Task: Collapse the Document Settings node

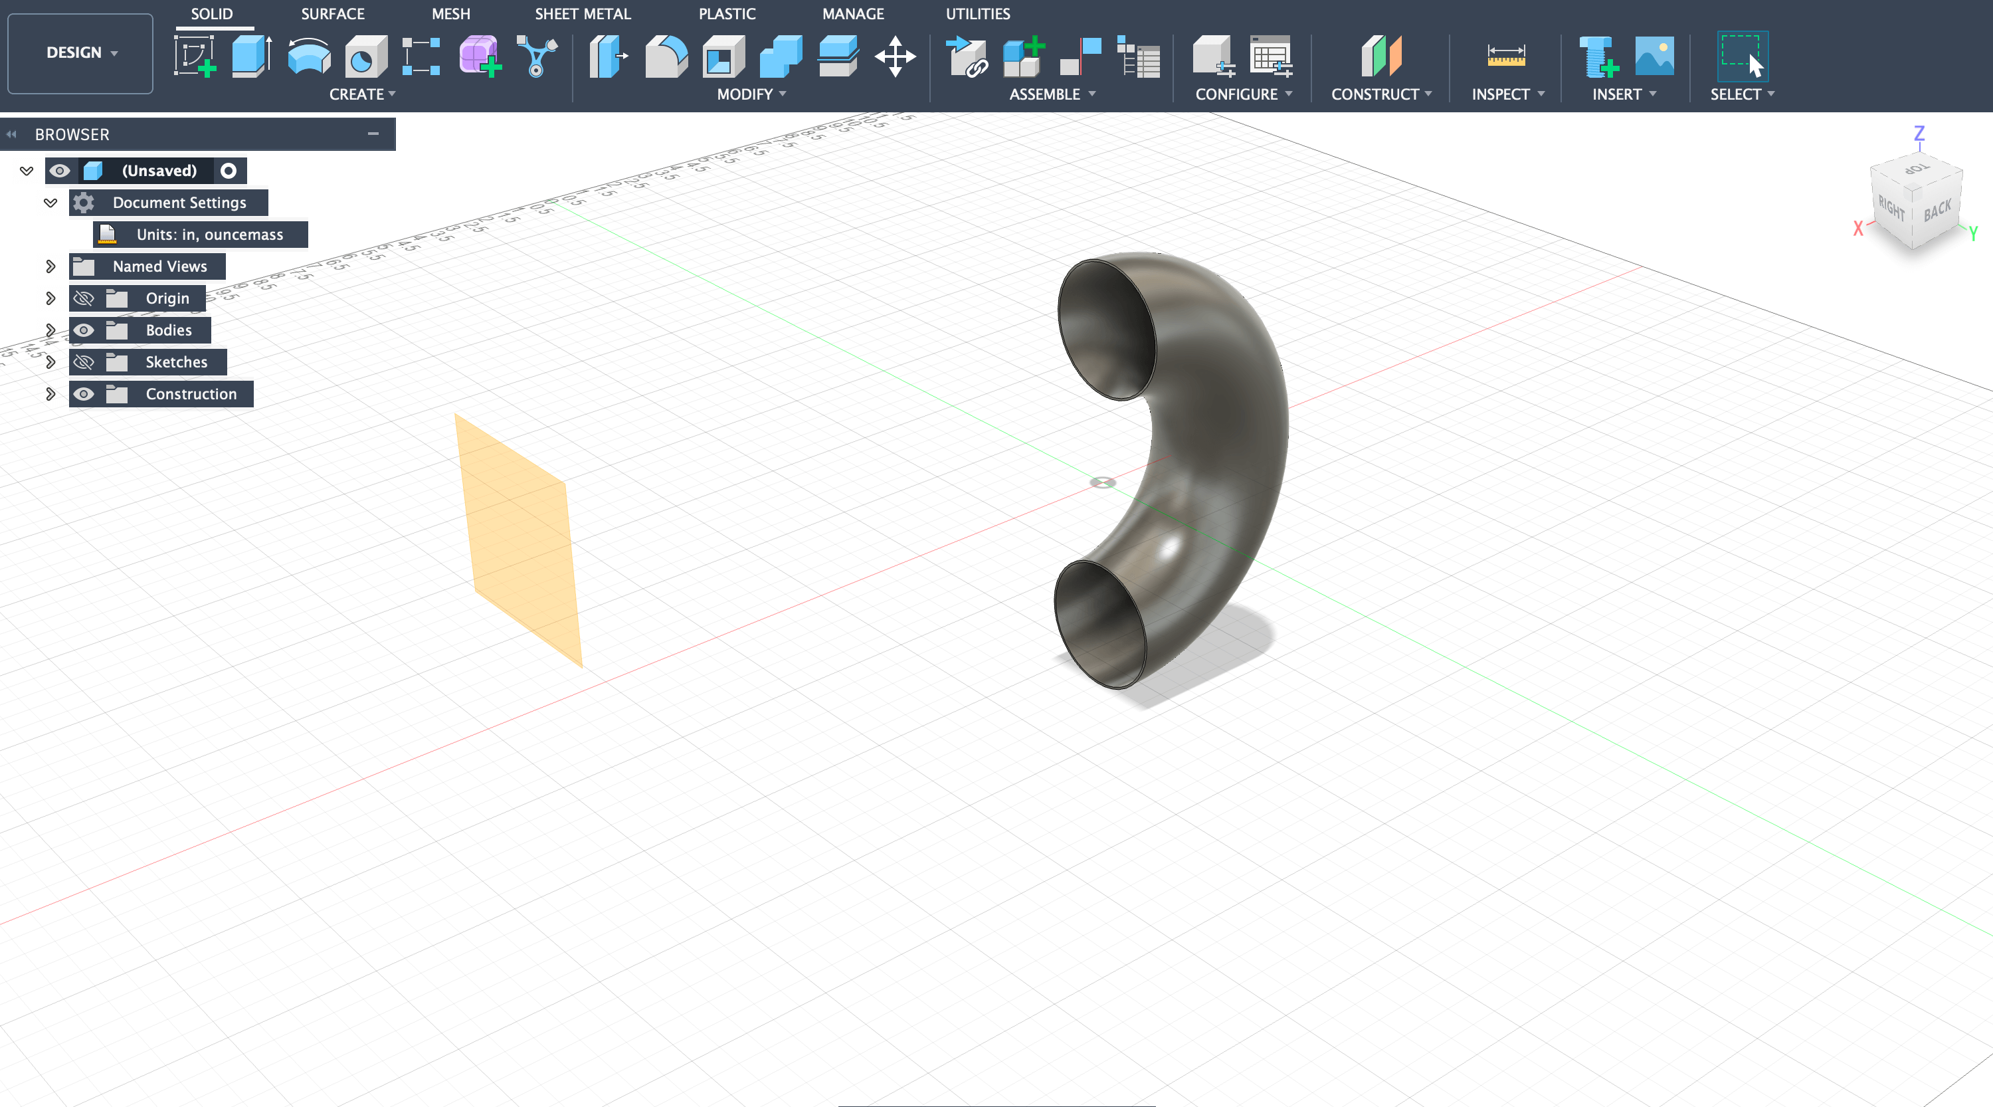Action: [x=50, y=203]
